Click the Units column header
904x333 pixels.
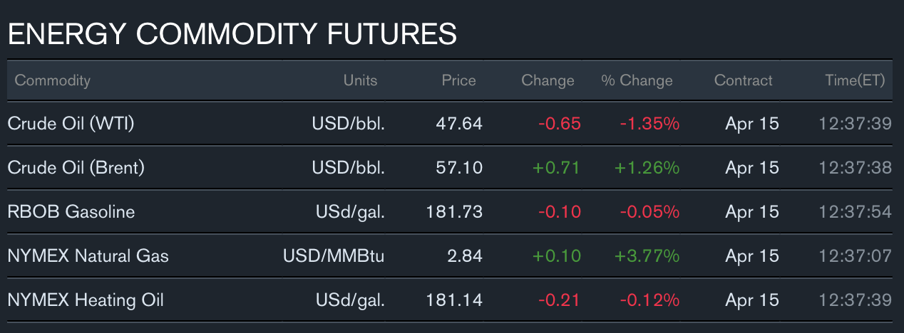tap(360, 80)
